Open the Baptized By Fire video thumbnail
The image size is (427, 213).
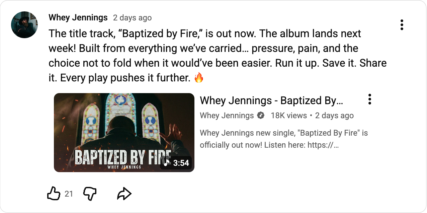(x=124, y=132)
